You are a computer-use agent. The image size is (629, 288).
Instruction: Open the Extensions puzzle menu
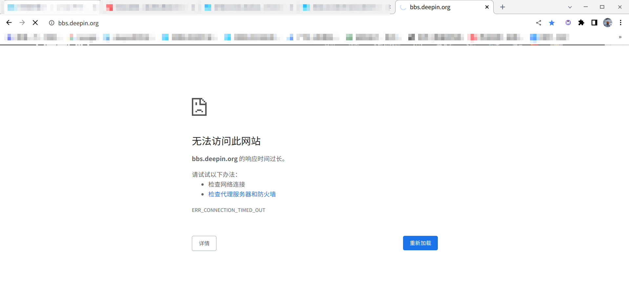pyautogui.click(x=581, y=23)
